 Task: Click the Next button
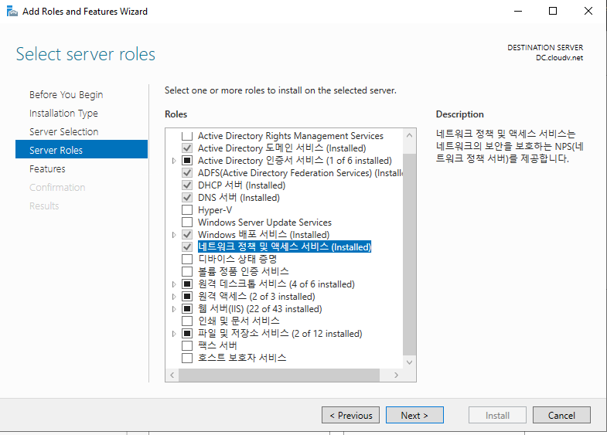point(414,415)
